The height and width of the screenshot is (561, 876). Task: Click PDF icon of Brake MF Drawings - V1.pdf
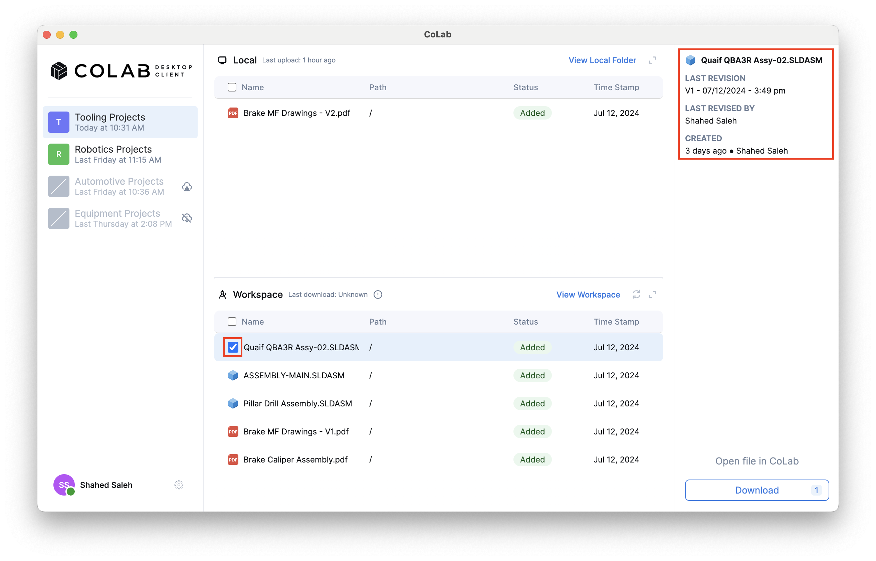[x=233, y=431]
